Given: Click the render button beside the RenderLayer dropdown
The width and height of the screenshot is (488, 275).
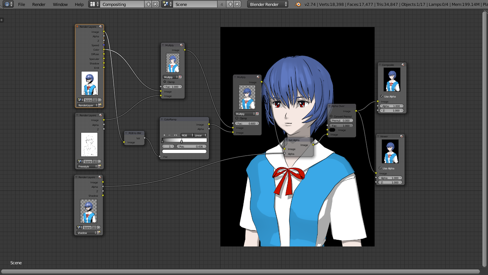Looking at the screenshot, I should click(x=100, y=105).
